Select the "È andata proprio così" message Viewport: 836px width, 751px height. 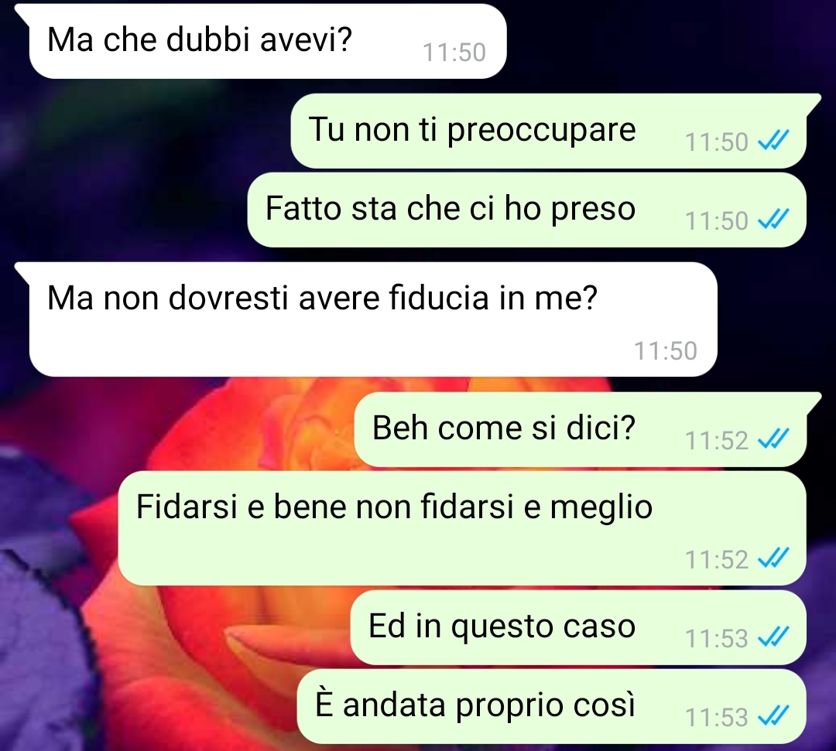[x=552, y=706]
